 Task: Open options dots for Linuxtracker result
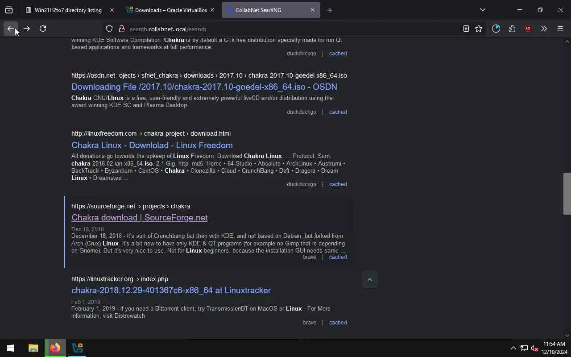(323, 323)
